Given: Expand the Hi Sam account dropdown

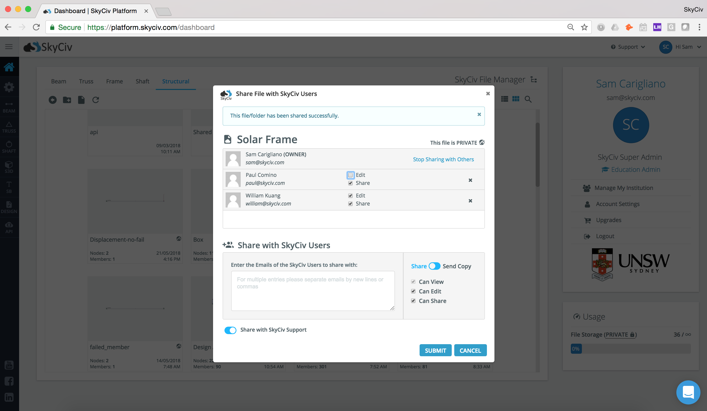Looking at the screenshot, I should tap(680, 47).
